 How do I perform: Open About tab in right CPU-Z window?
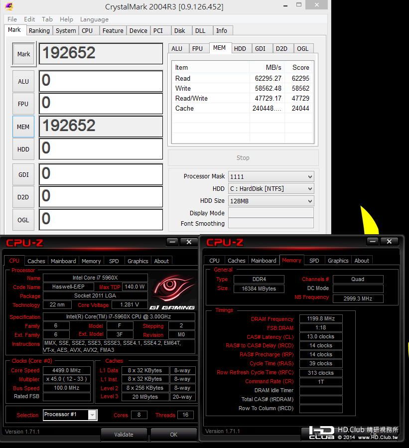click(x=362, y=260)
